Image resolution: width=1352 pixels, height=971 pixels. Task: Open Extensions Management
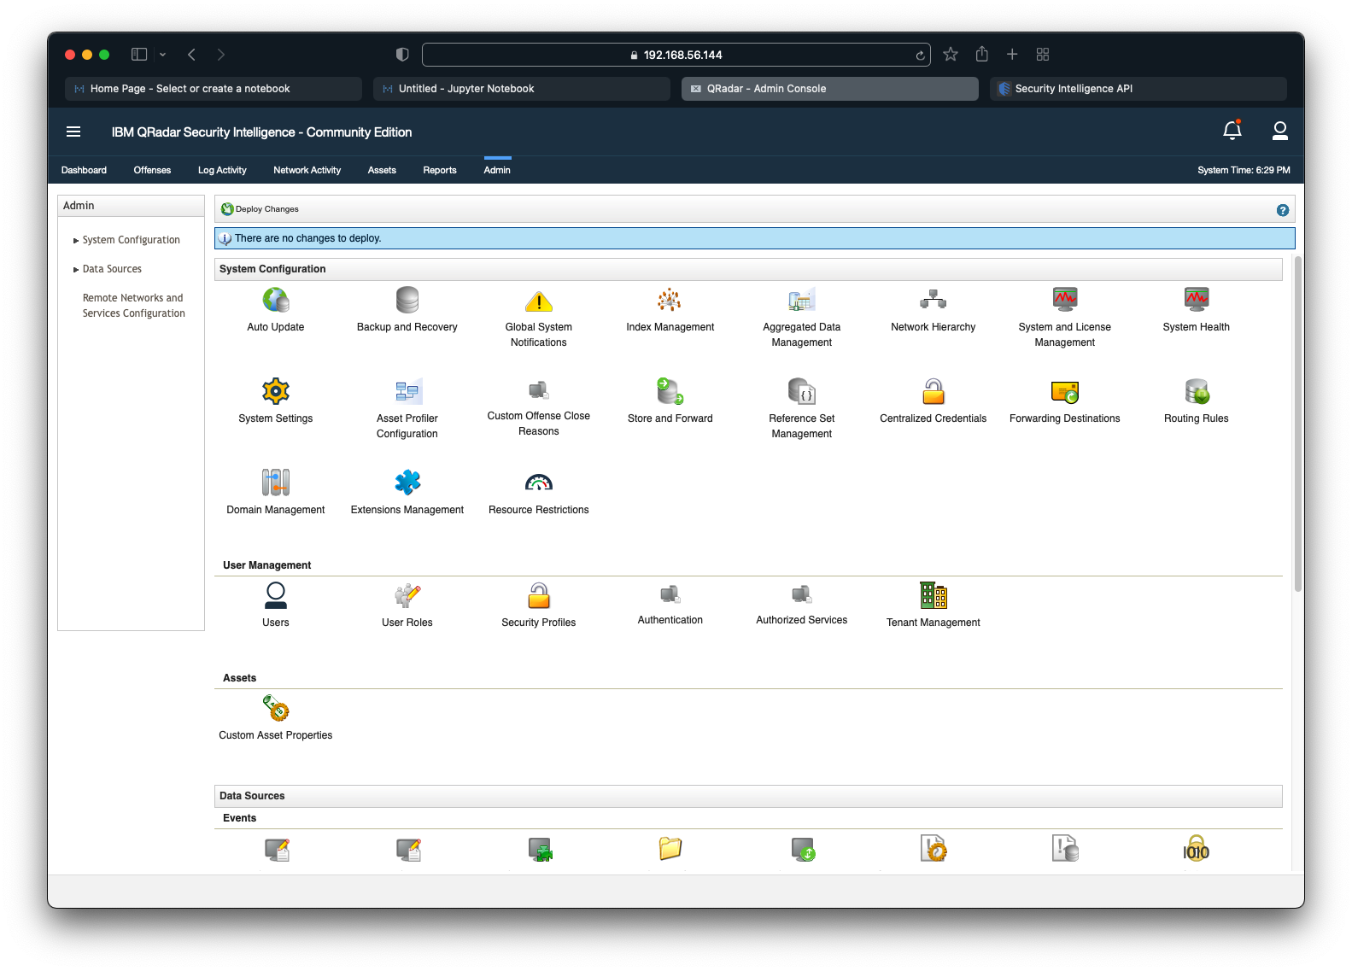[407, 483]
